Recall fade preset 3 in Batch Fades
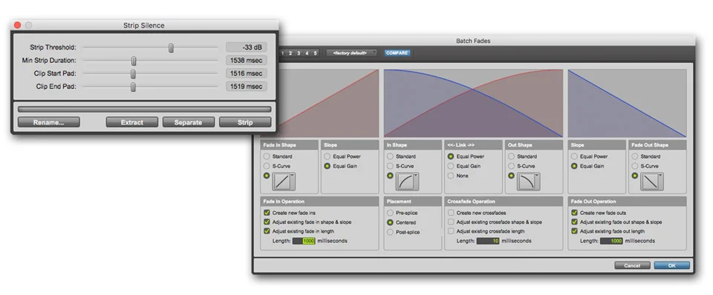Image resolution: width=713 pixels, height=295 pixels. (x=299, y=53)
